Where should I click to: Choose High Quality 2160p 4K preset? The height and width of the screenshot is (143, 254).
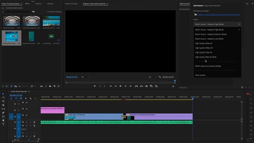click(217, 43)
